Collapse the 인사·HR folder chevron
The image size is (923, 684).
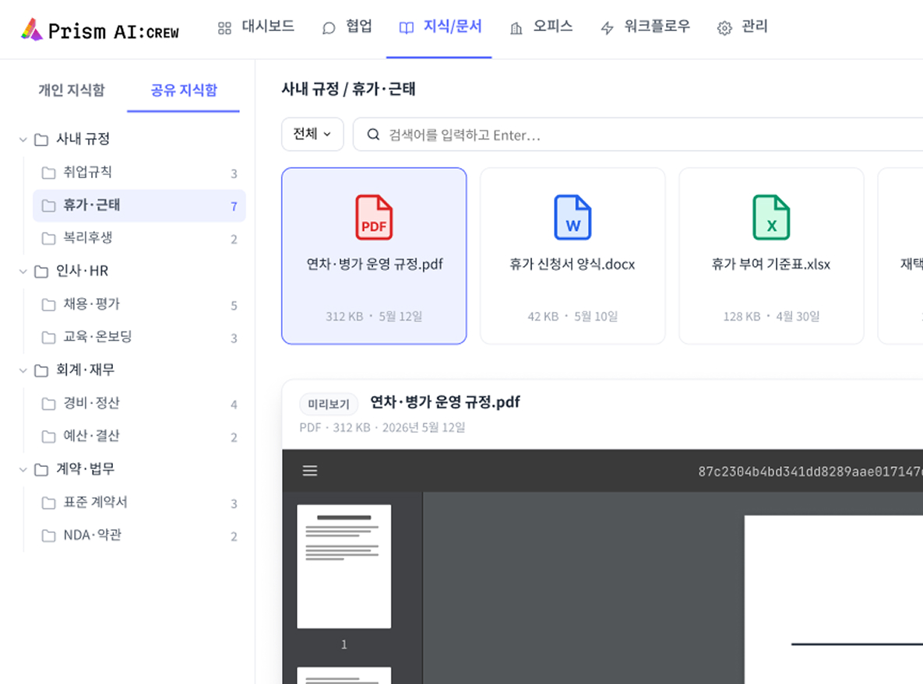point(23,271)
